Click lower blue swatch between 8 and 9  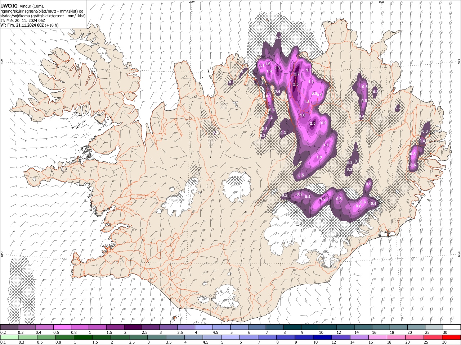click(286, 337)
